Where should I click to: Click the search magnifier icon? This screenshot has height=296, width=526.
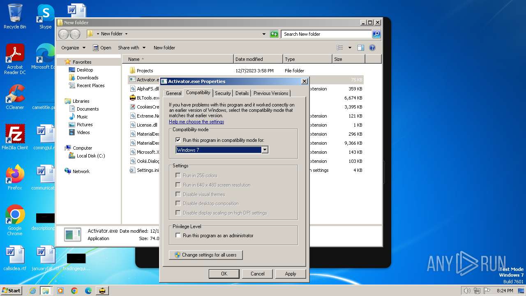(376, 34)
